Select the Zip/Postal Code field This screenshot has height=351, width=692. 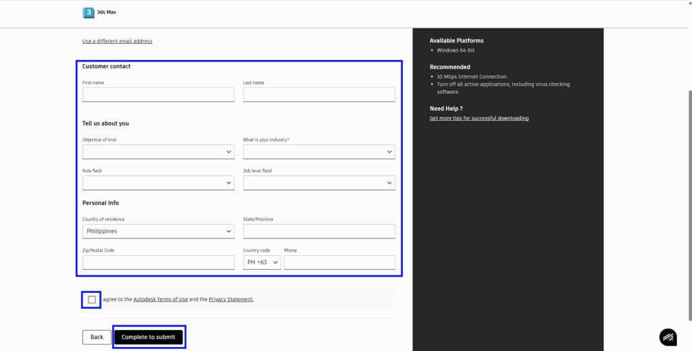(158, 263)
